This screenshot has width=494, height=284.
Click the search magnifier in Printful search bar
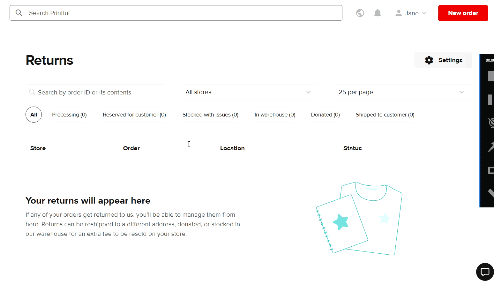(x=19, y=13)
